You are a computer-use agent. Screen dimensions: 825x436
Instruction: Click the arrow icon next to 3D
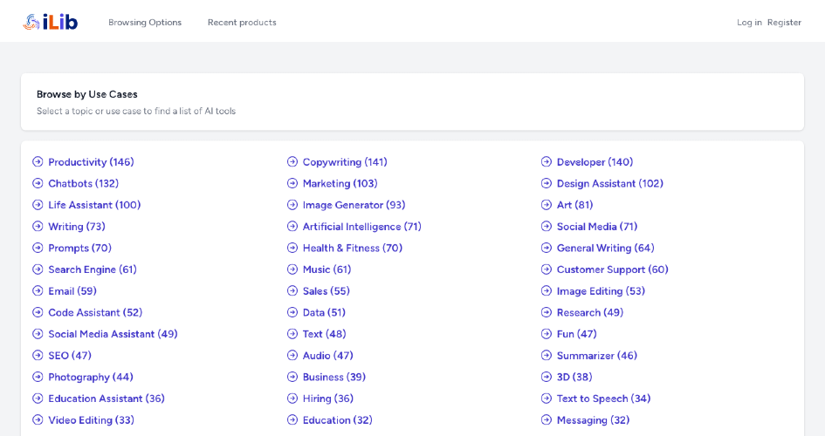[547, 378]
